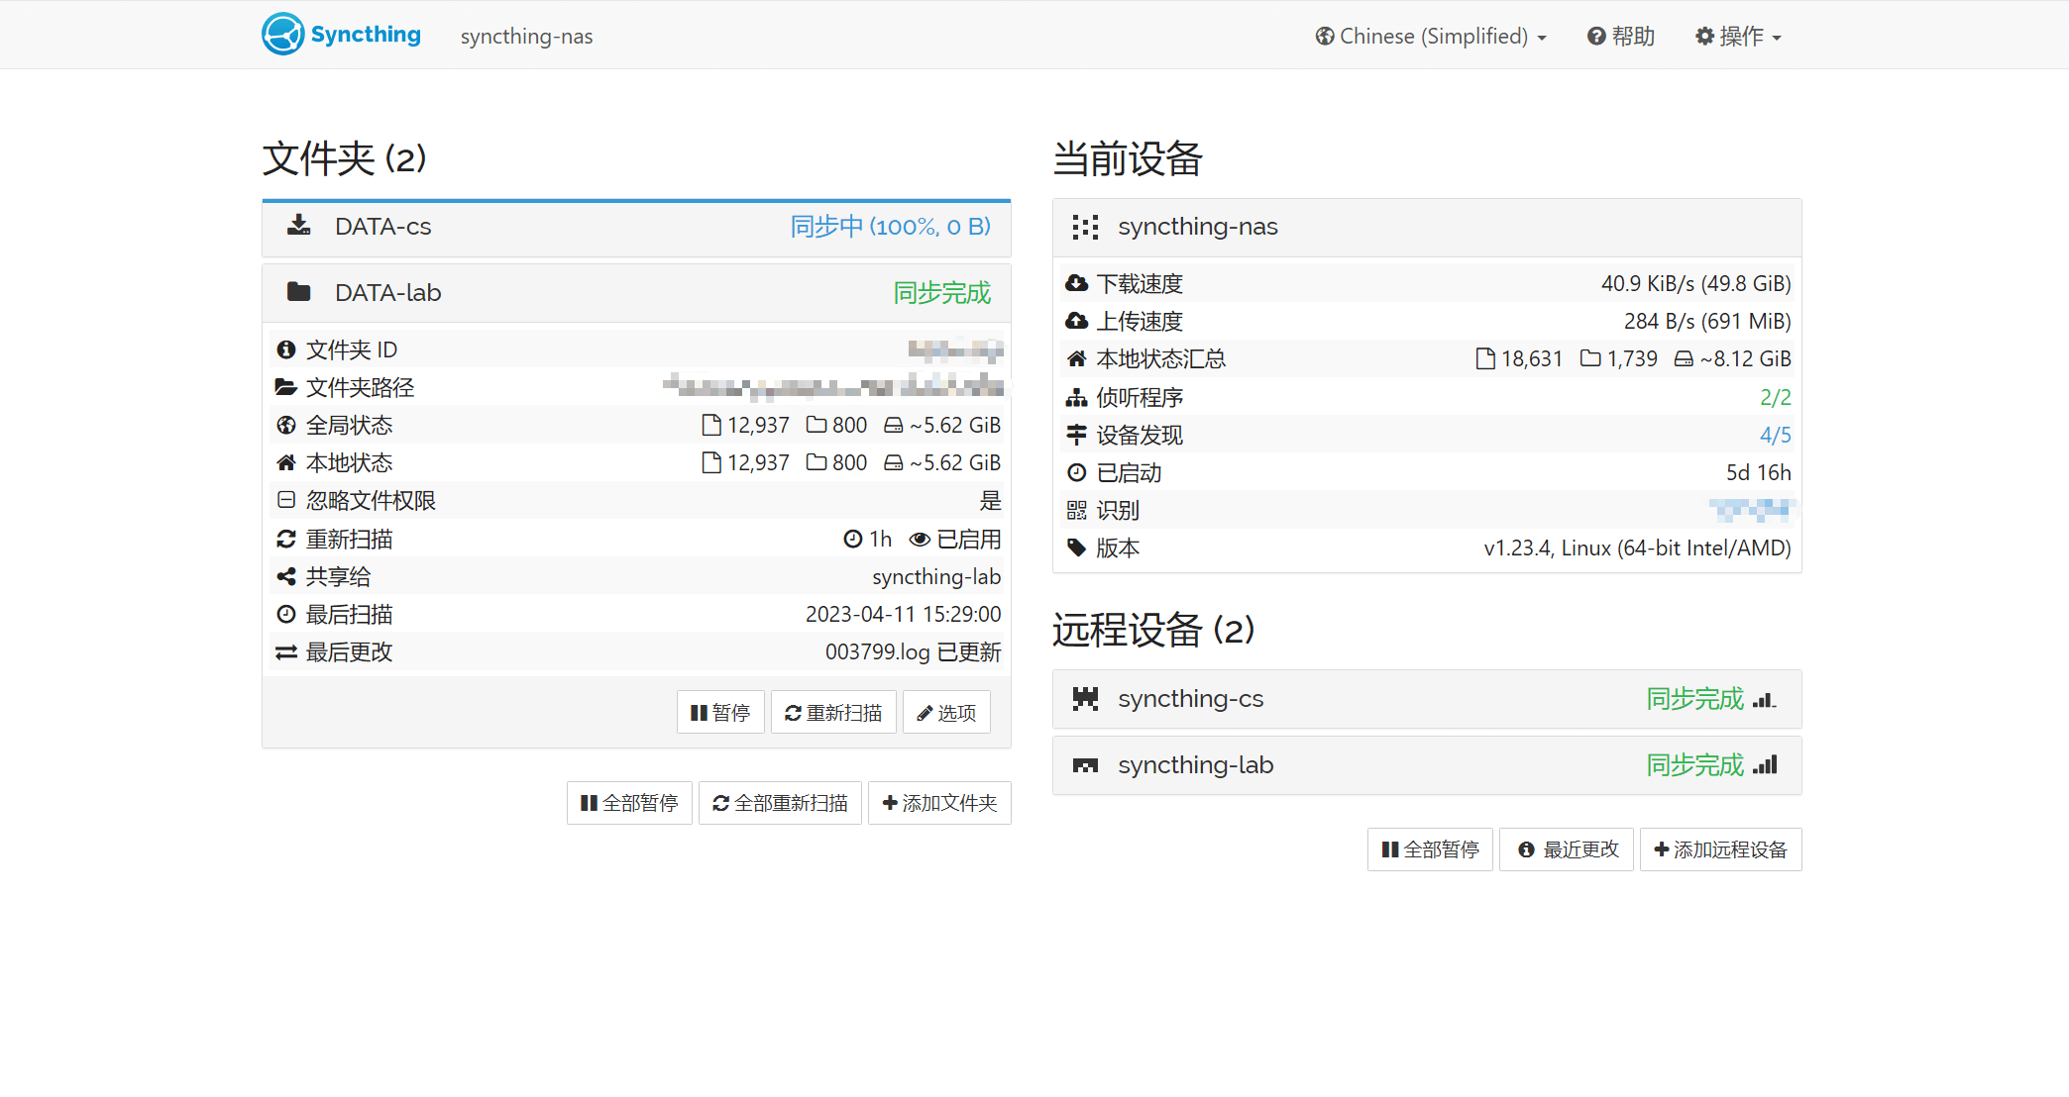
Task: Click the Syncthing logo
Action: point(341,35)
